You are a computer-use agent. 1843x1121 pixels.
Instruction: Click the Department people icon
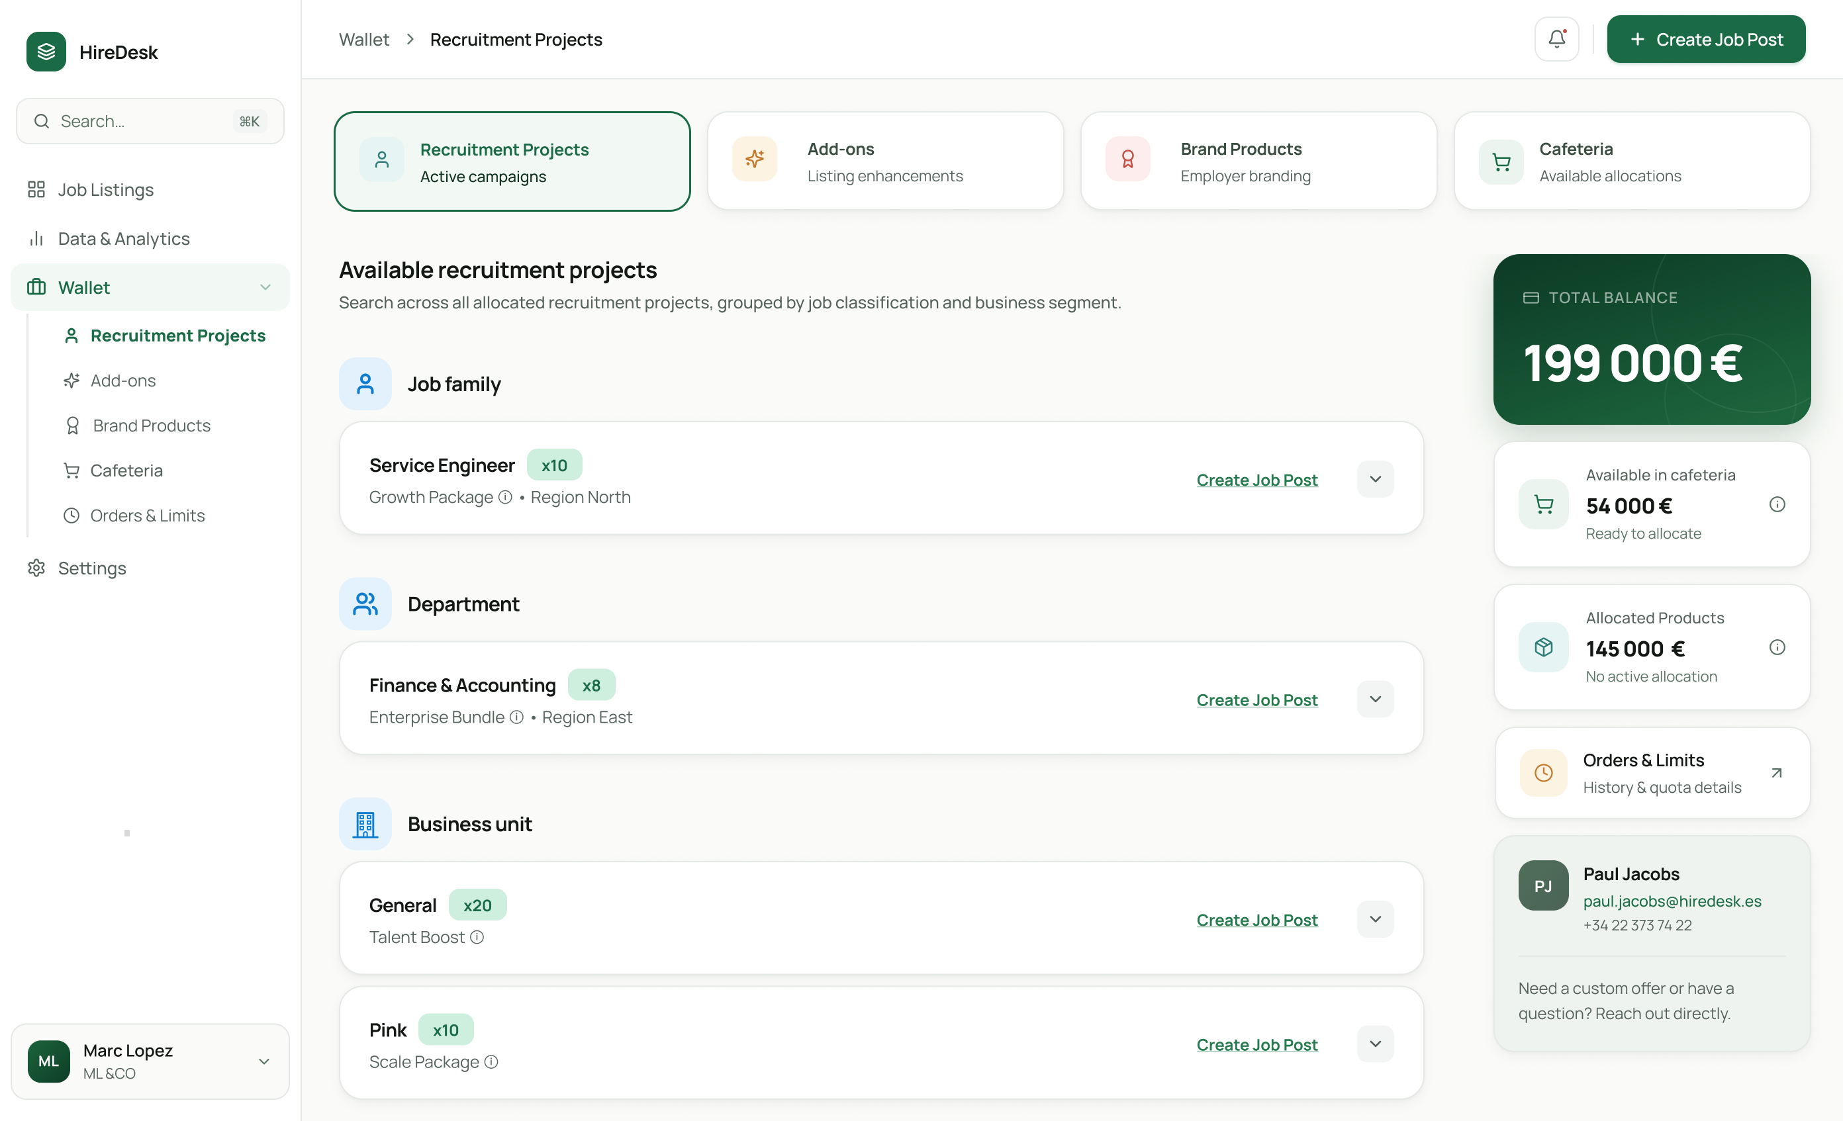pyautogui.click(x=365, y=604)
